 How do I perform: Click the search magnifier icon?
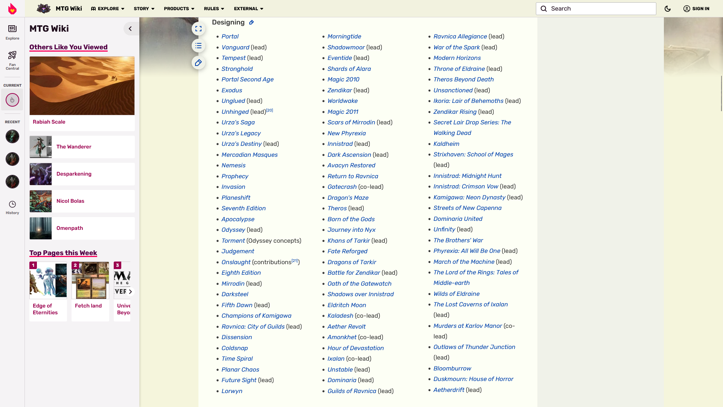click(x=544, y=9)
